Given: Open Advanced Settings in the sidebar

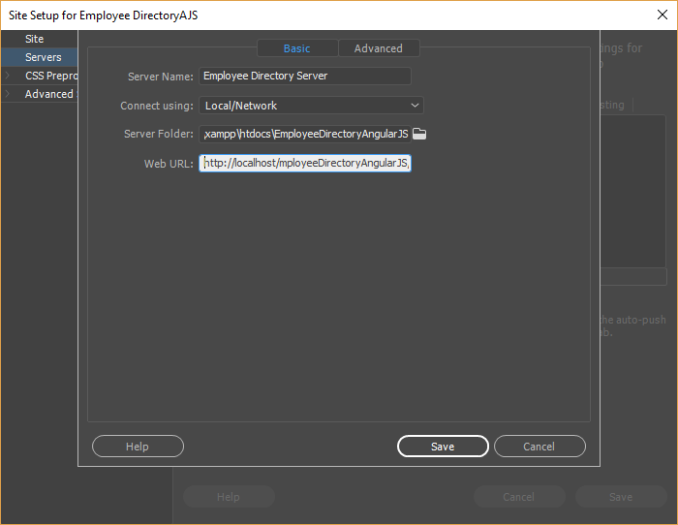Looking at the screenshot, I should point(51,94).
